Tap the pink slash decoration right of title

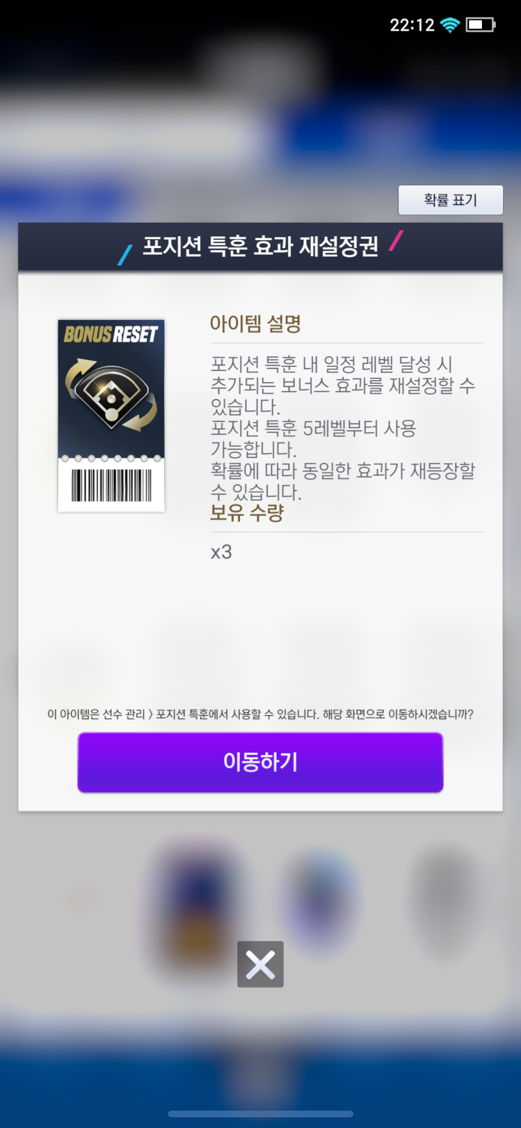396,241
